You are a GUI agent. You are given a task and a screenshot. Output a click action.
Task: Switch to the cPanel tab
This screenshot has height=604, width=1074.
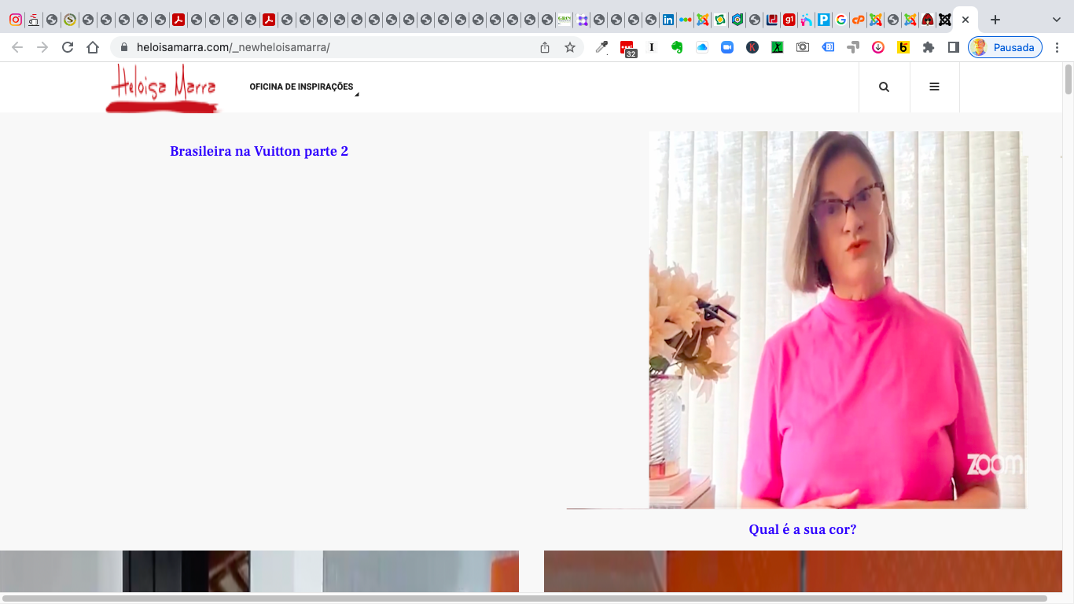(x=859, y=20)
